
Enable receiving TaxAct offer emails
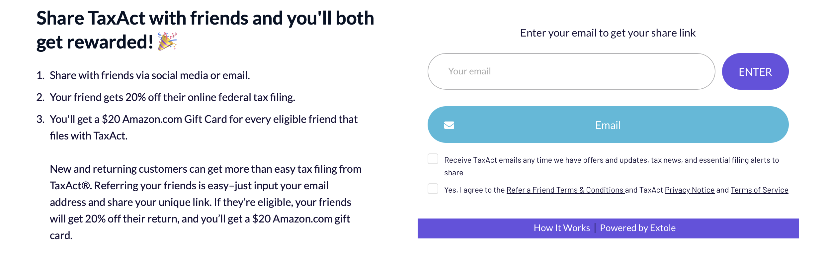(433, 159)
